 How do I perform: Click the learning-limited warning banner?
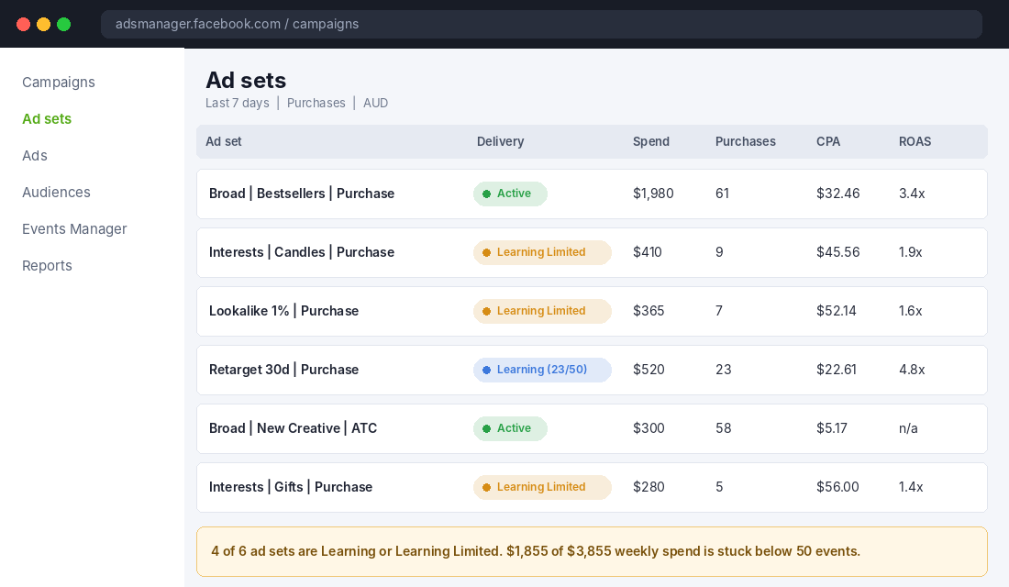pyautogui.click(x=592, y=551)
